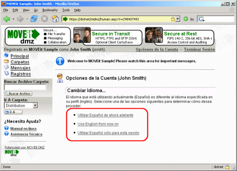Click the dotnet status bar text
This screenshot has width=237, height=171.
tap(219, 167)
